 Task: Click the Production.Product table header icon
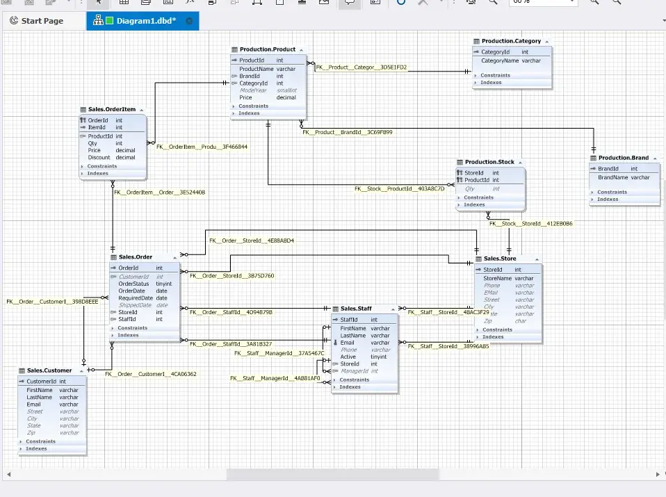(234, 50)
